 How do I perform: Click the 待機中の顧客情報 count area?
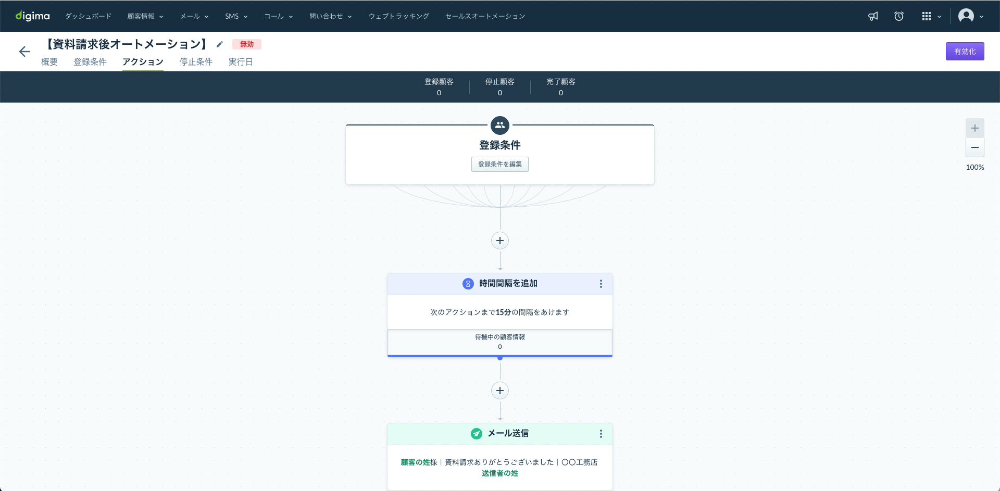[500, 342]
